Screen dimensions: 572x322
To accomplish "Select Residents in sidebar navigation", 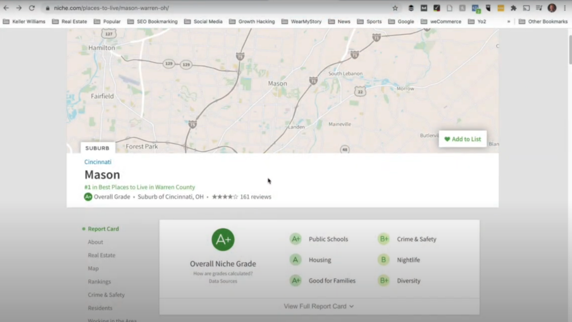I will [x=100, y=308].
